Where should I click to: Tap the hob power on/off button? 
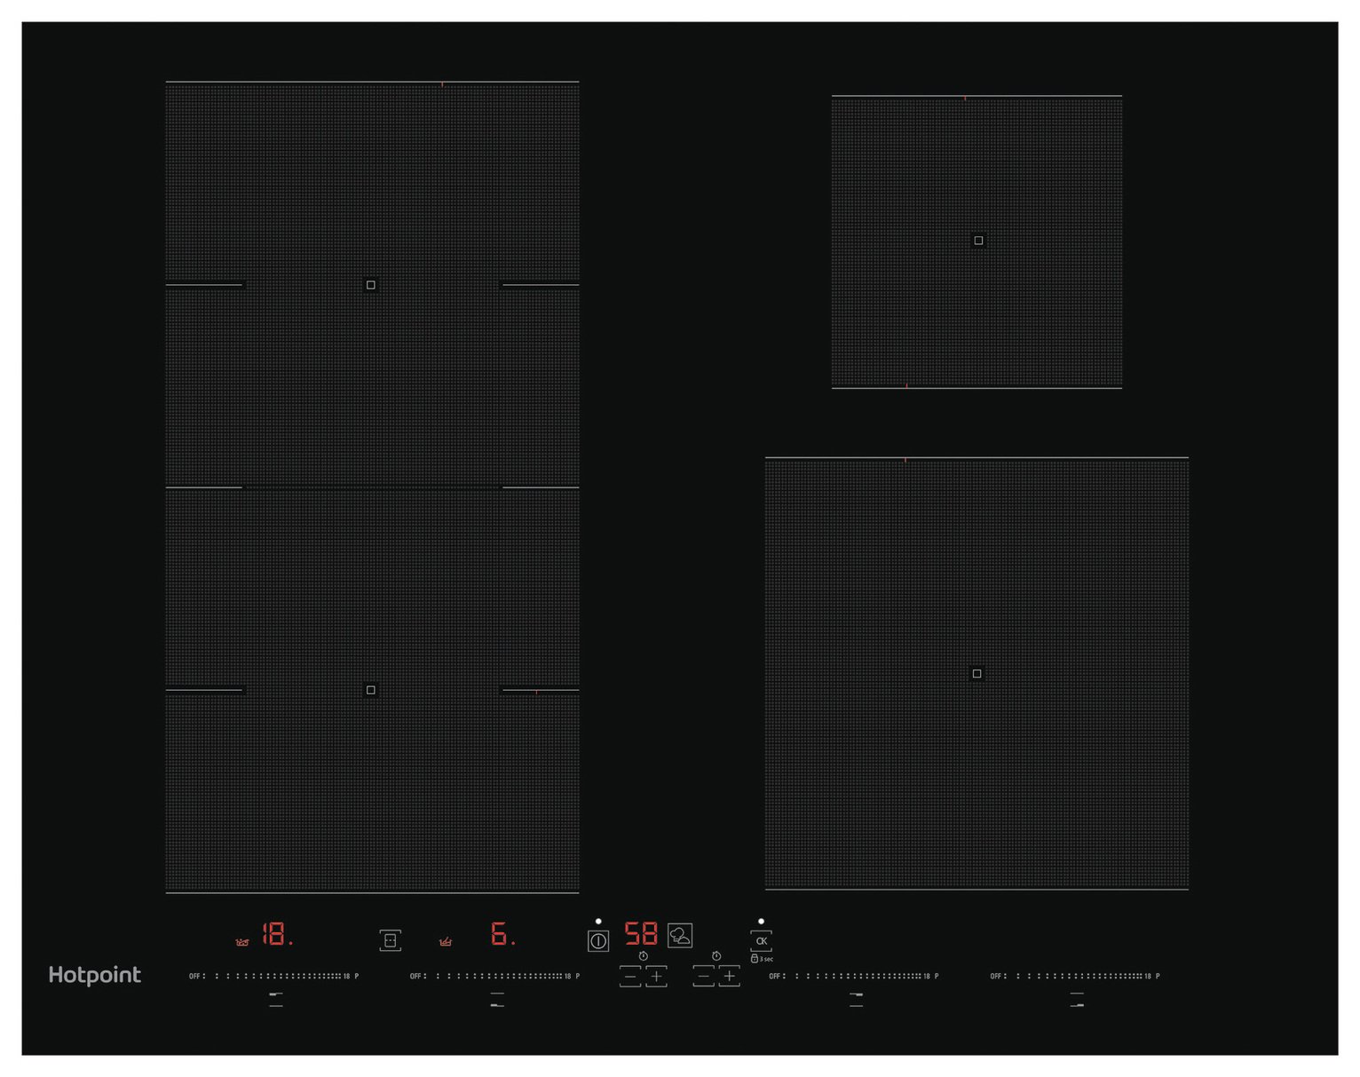pyautogui.click(x=598, y=940)
